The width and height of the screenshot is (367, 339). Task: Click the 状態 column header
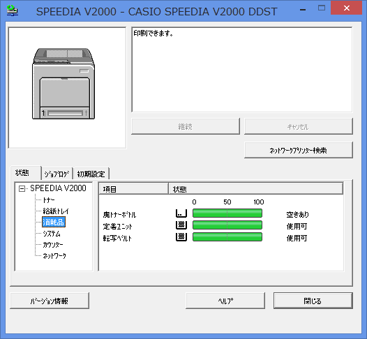(256, 189)
